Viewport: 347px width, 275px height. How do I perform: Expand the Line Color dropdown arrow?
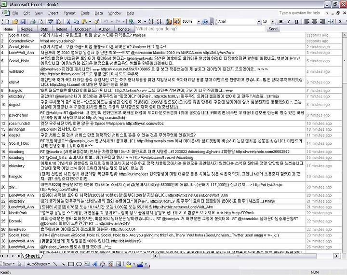pos(146,264)
